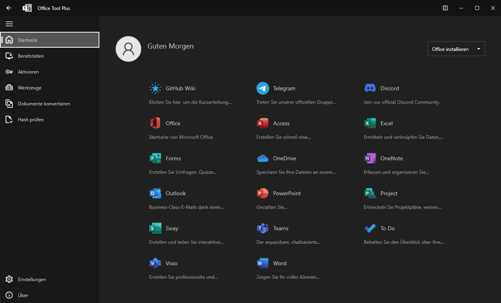Open Bereitstellen in the sidebar

click(50, 56)
